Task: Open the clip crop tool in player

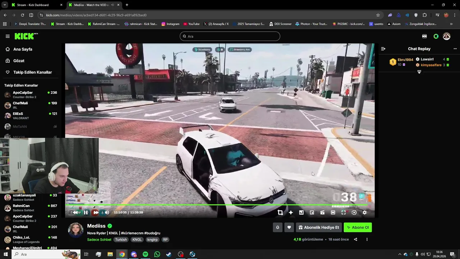Action: pyautogui.click(x=280, y=213)
